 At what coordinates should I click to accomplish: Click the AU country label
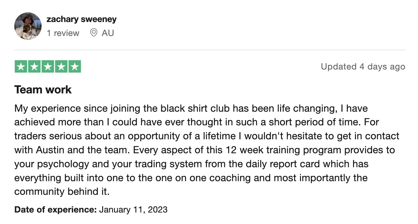(x=108, y=33)
